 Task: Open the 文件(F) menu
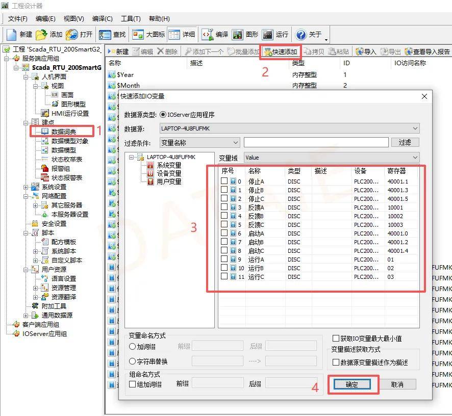coord(17,19)
